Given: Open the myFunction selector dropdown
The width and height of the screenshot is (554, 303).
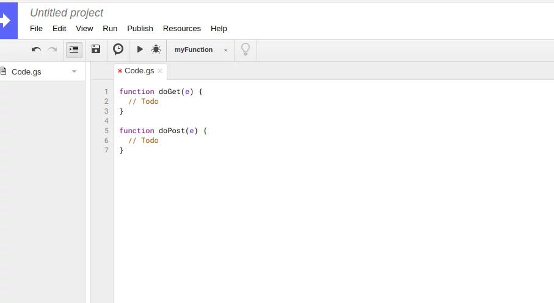Looking at the screenshot, I should click(x=201, y=50).
